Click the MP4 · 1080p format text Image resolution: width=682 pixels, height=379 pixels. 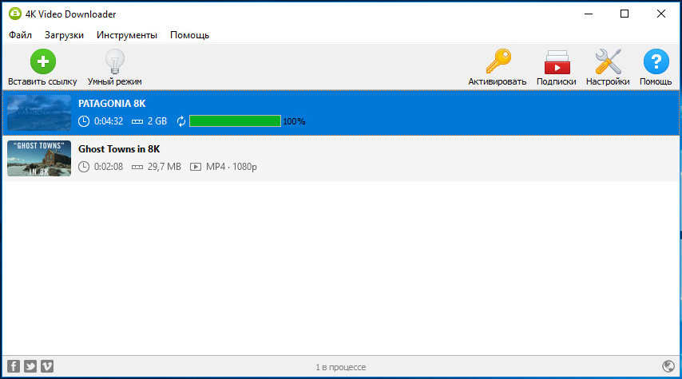(x=232, y=167)
